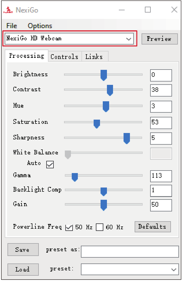This screenshot has width=182, height=281.
Task: Click the Sharpness slider thumb
Action: click(x=127, y=138)
